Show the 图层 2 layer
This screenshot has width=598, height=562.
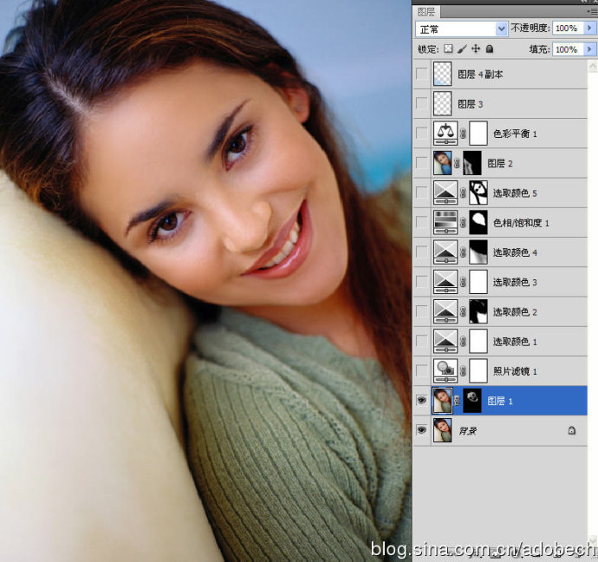pyautogui.click(x=422, y=163)
